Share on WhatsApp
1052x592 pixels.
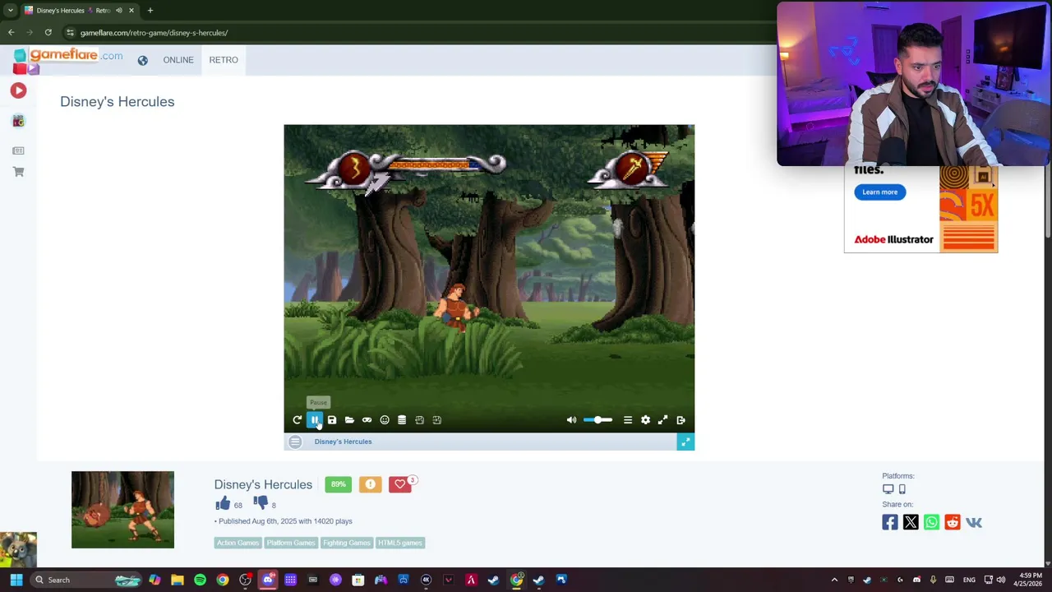click(931, 522)
